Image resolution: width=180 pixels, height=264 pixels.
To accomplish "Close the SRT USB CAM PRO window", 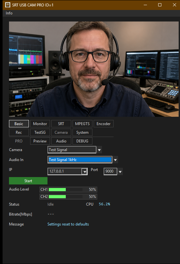I will pos(175,5).
